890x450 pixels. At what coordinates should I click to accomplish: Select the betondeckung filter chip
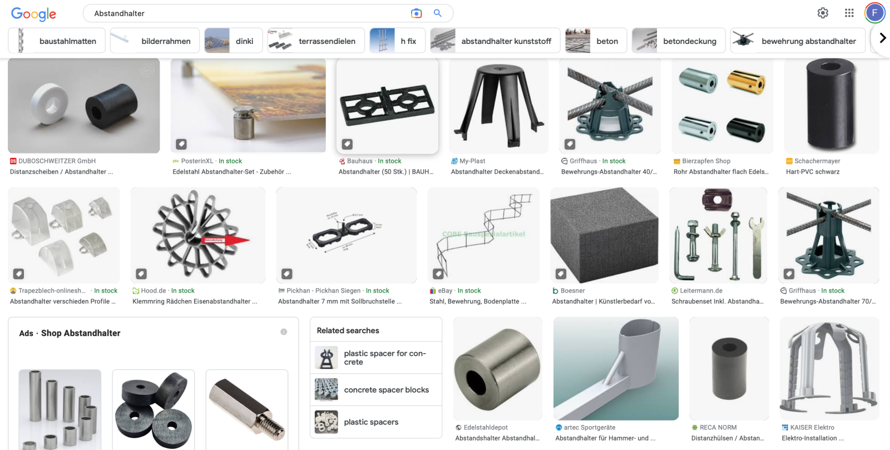pos(679,41)
